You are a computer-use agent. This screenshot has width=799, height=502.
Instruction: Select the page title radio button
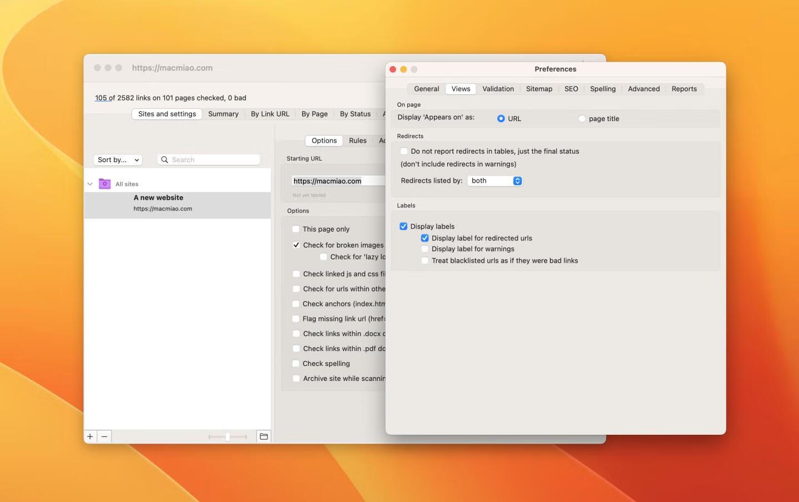pos(582,119)
